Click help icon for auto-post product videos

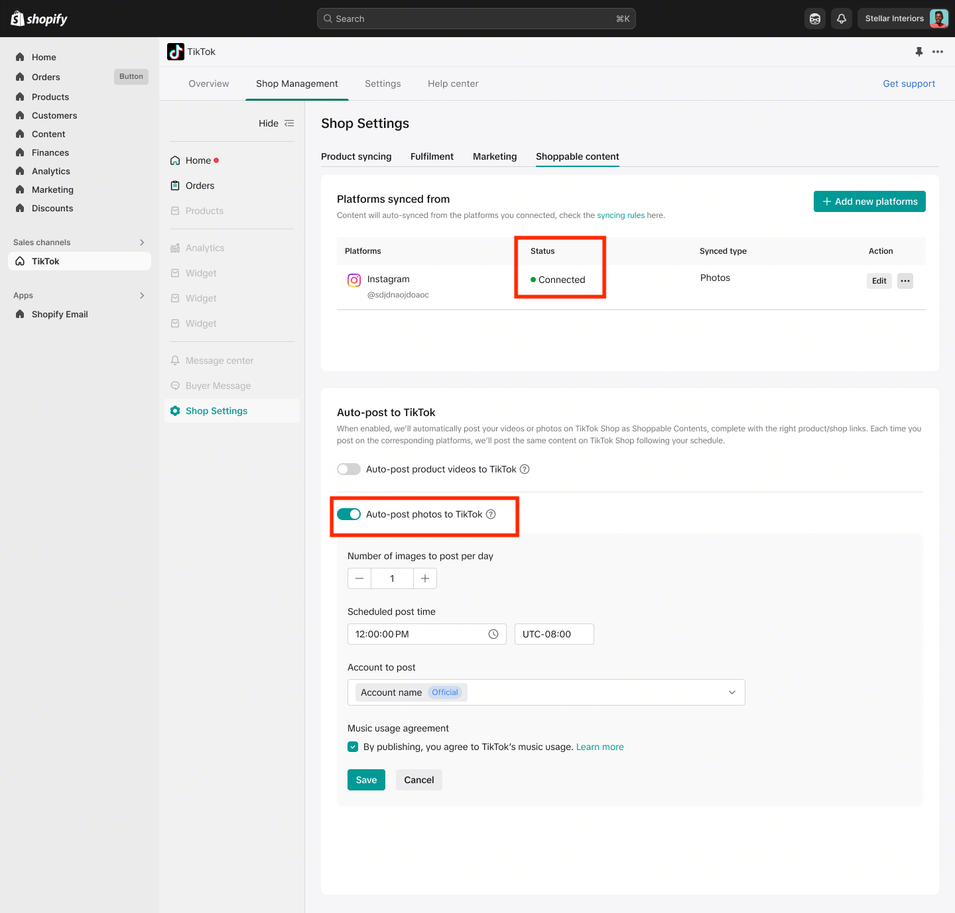(525, 469)
